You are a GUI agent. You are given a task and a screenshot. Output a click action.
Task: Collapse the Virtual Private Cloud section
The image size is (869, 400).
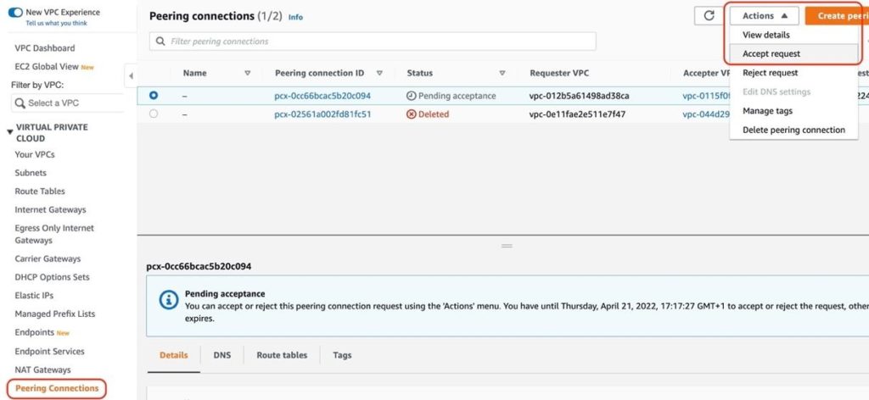tap(10, 131)
